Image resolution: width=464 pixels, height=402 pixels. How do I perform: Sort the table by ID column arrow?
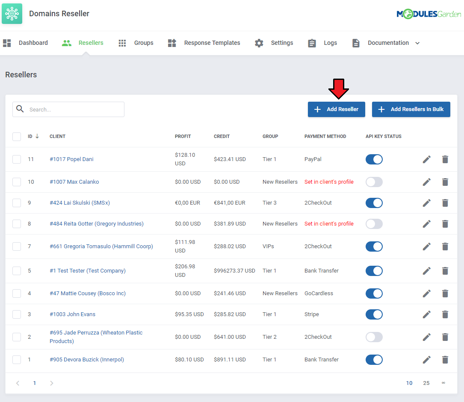(37, 136)
